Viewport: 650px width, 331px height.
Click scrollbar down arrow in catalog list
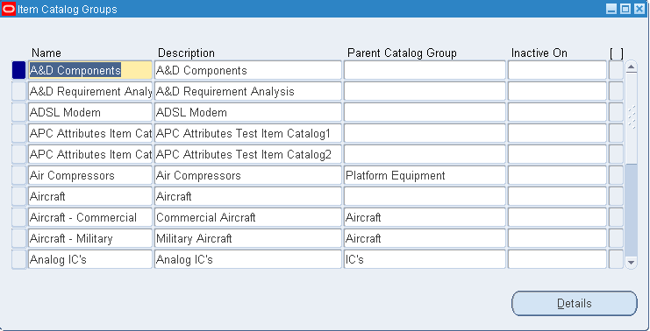(631, 262)
